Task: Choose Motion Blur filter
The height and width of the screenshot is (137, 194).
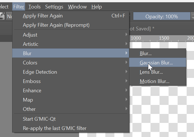Action: (x=154, y=81)
